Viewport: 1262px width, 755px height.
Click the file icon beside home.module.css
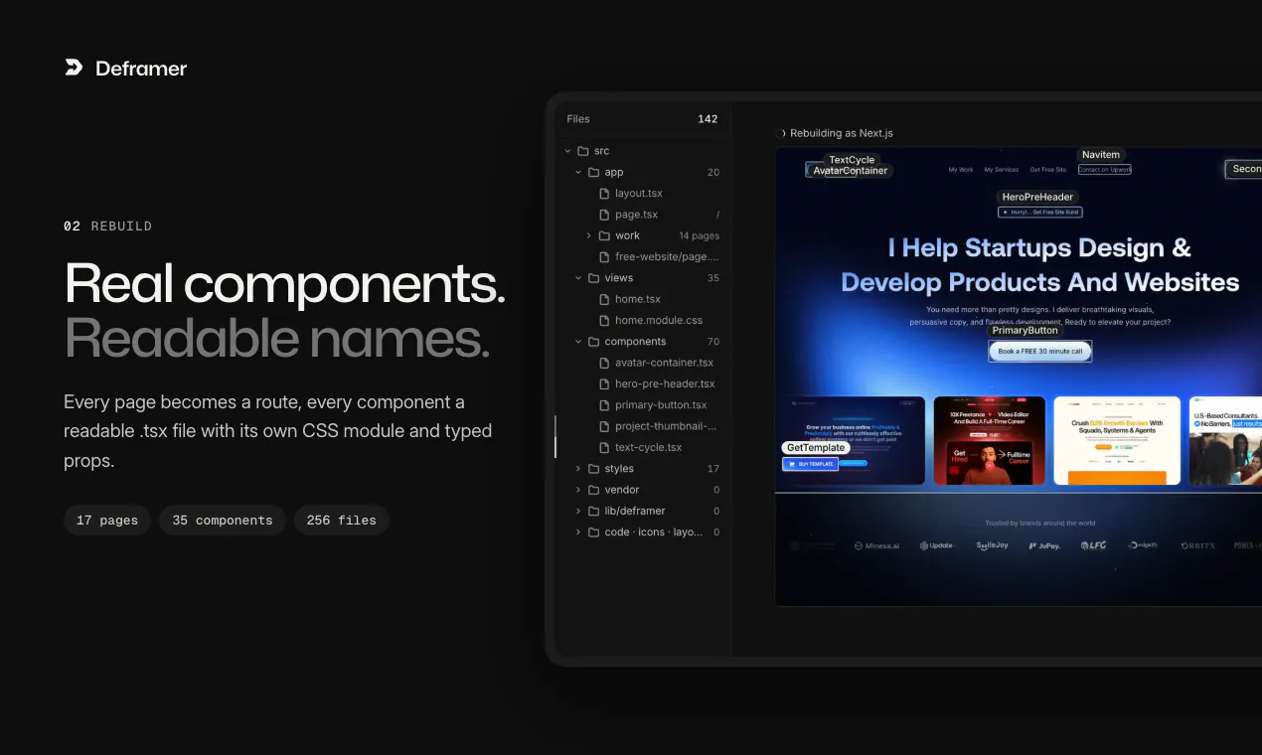coord(604,320)
